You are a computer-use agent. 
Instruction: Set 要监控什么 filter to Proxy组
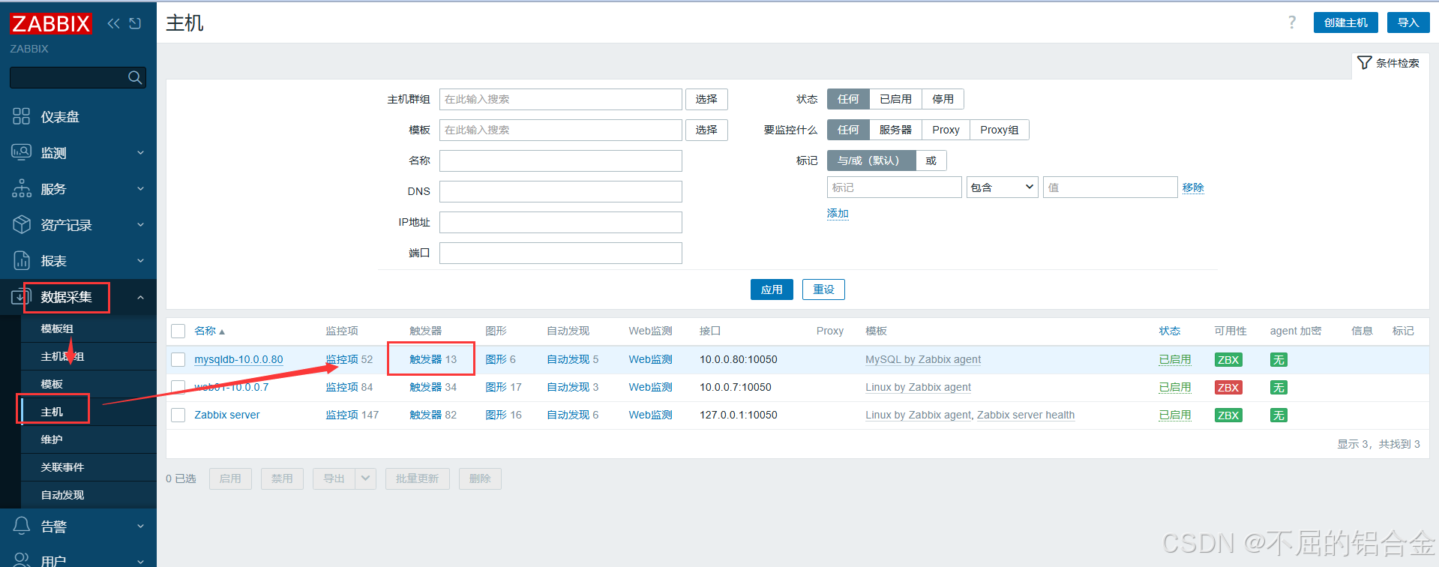[x=999, y=130]
